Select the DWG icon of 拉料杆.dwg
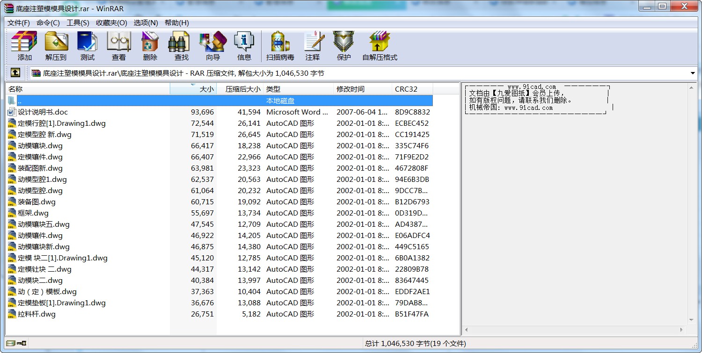702x353 pixels. (x=12, y=314)
